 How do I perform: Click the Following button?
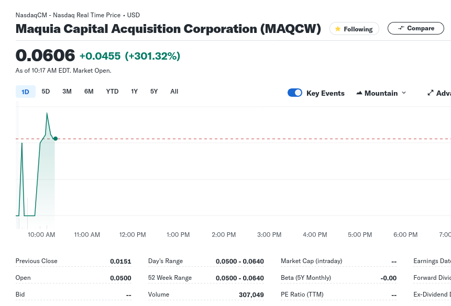(354, 29)
